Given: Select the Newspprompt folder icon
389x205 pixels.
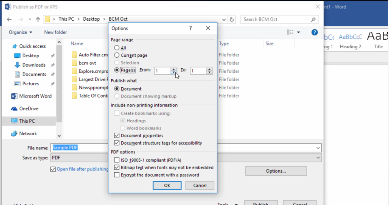Looking at the screenshot, I should tap(74, 88).
